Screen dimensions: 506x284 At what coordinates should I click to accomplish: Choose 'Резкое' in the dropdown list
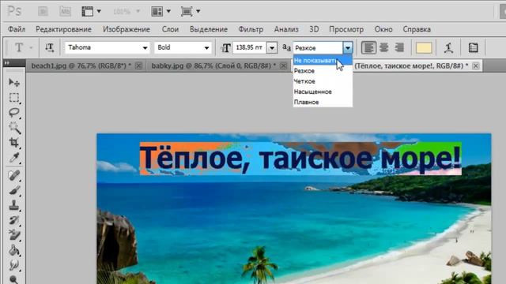323,71
